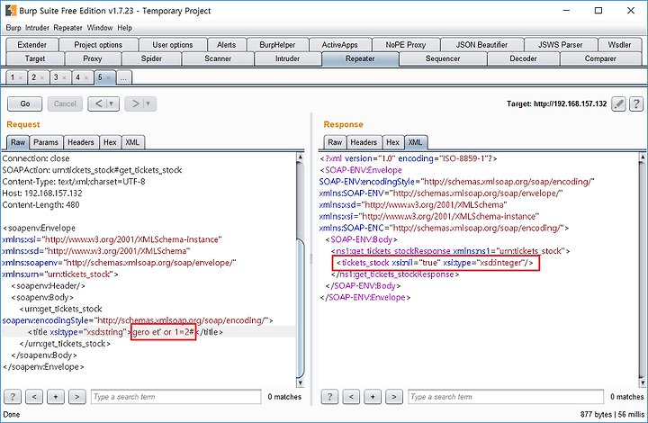
Task: Click the edit target pencil icon
Action: coord(618,103)
